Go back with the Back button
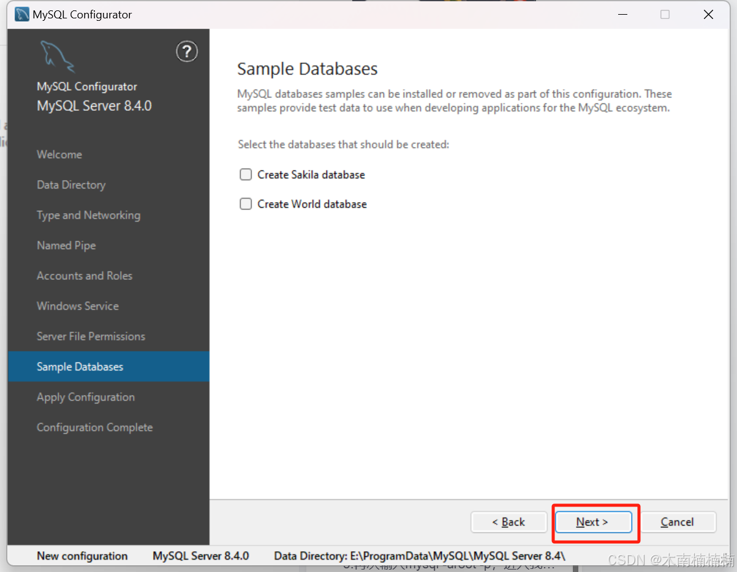The height and width of the screenshot is (572, 737). 508,522
